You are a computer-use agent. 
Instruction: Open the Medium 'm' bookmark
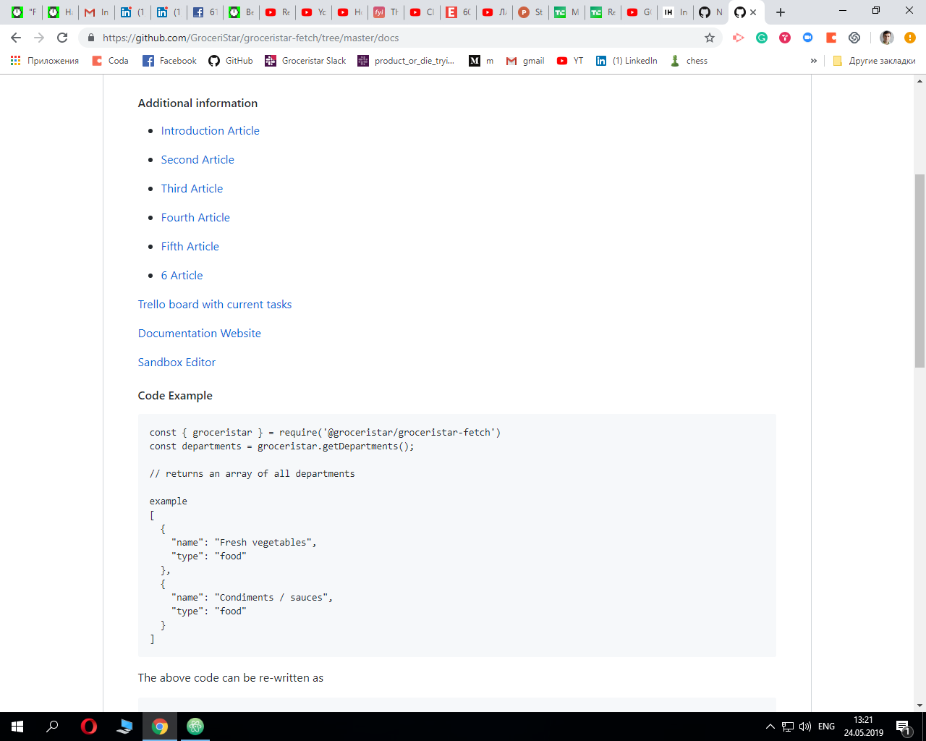(481, 61)
